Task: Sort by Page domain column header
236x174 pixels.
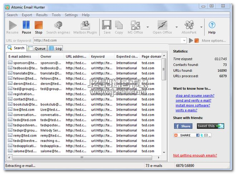Action: coord(151,57)
